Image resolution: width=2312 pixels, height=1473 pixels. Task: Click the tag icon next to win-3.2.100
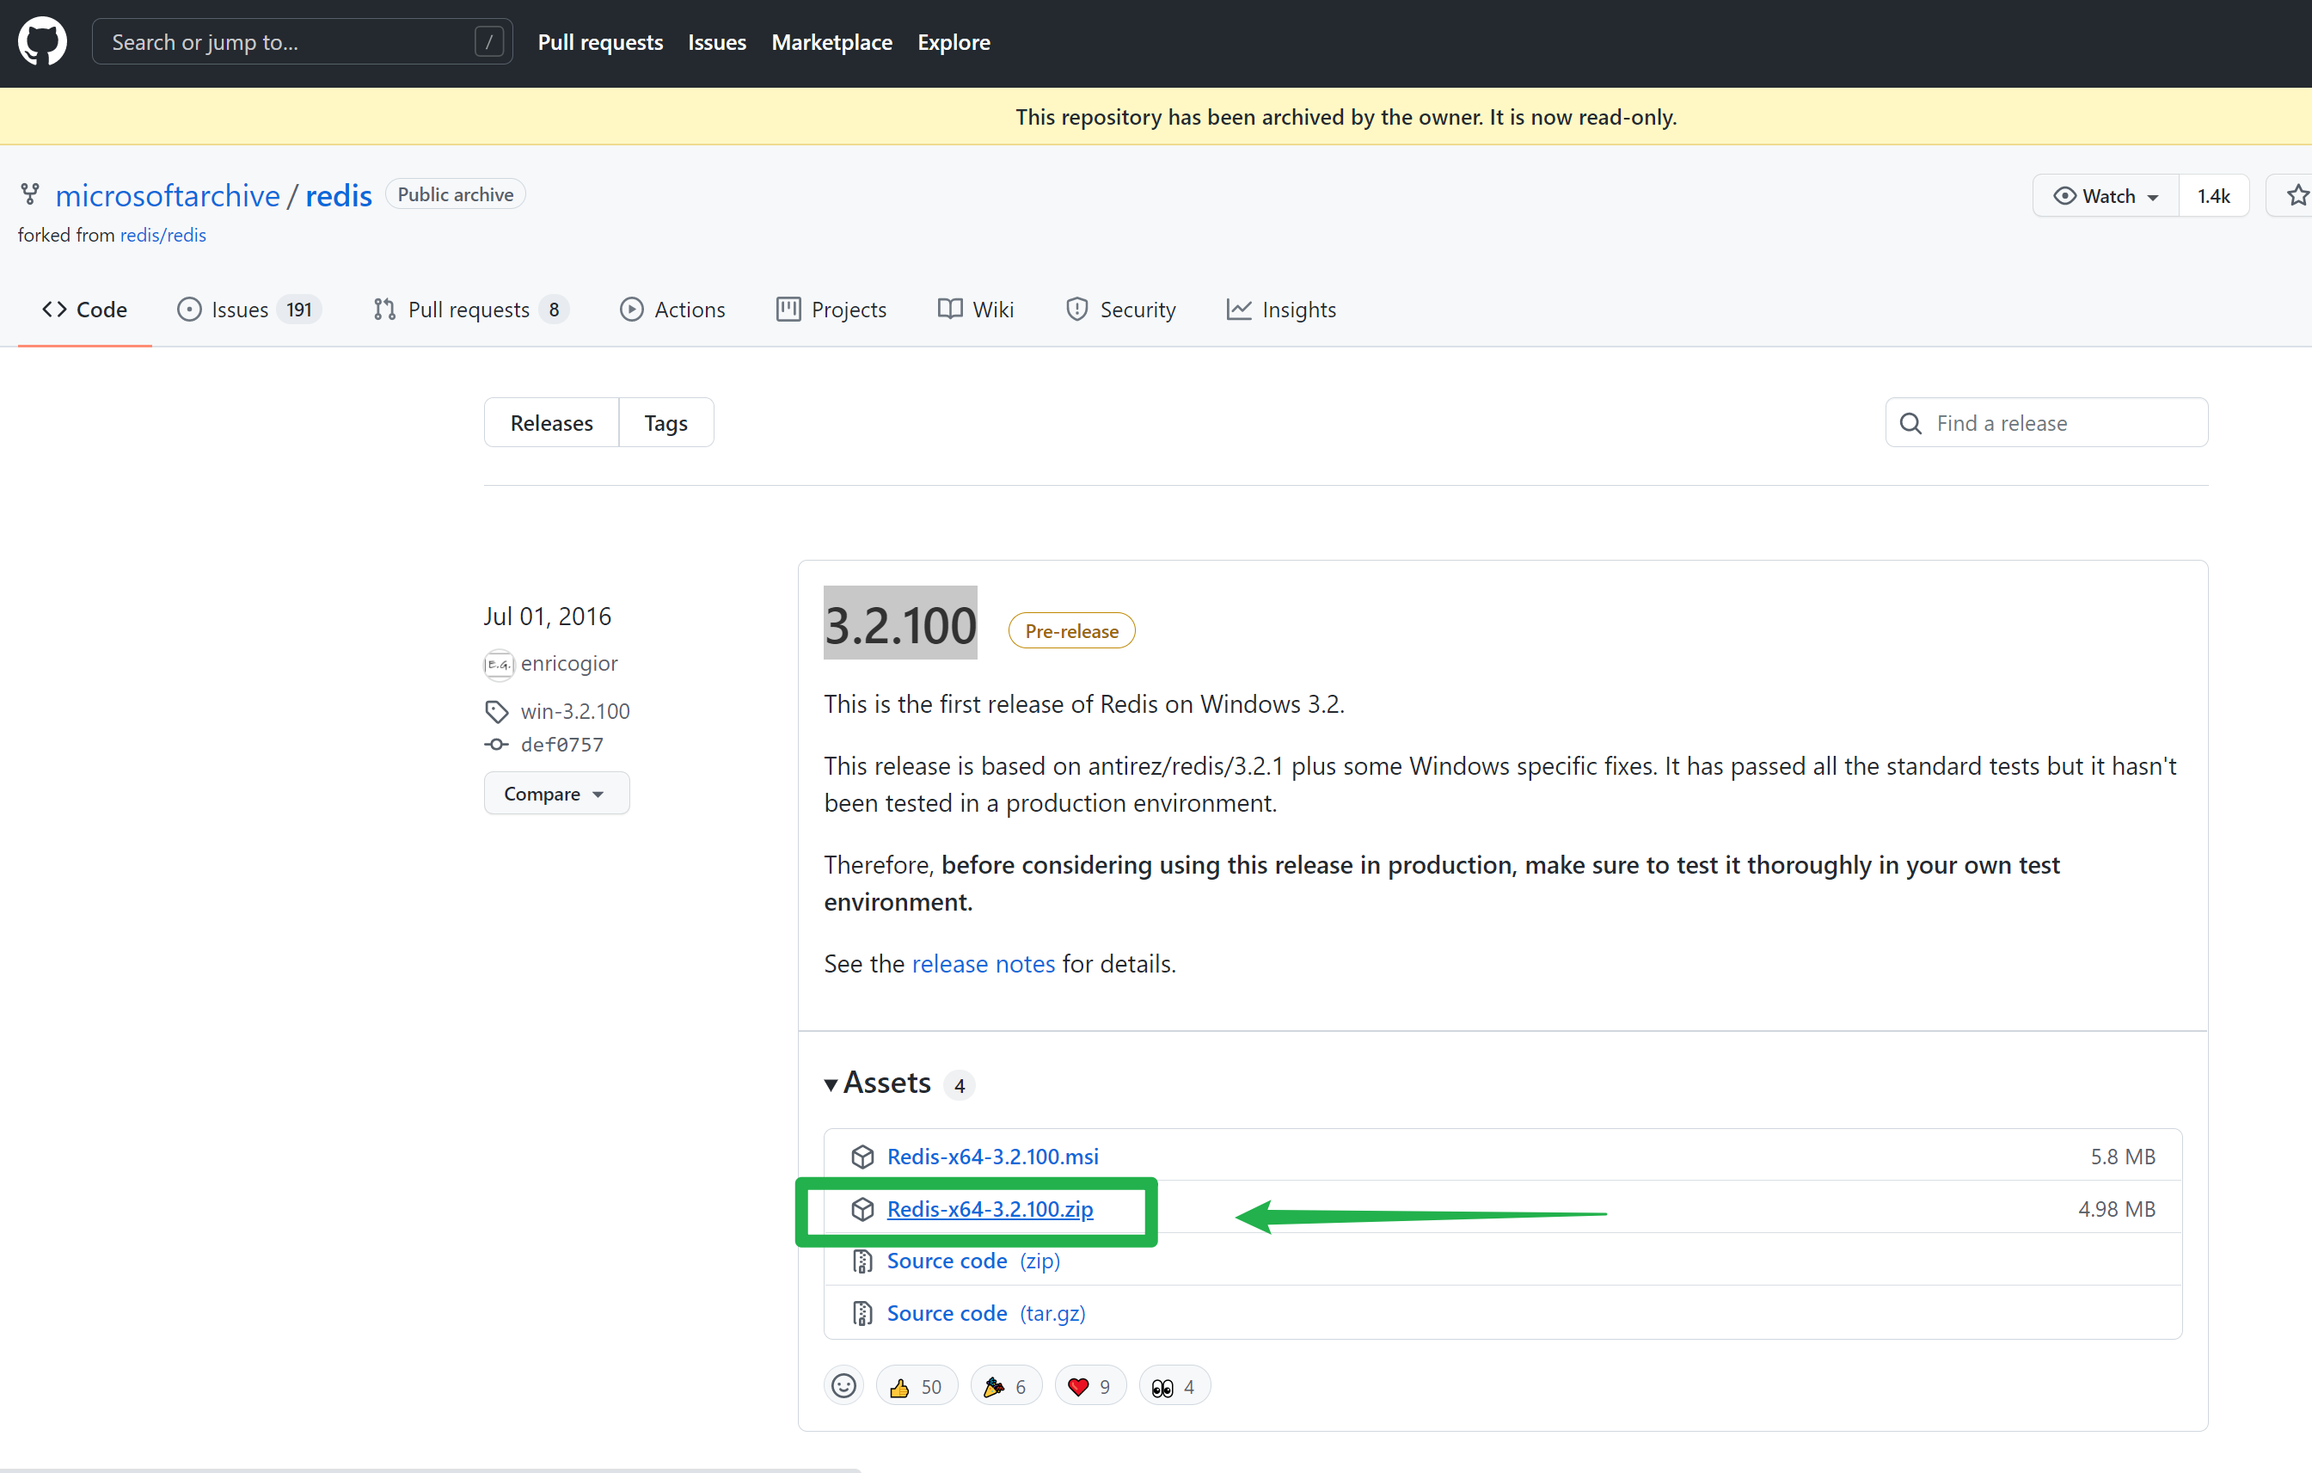tap(495, 711)
